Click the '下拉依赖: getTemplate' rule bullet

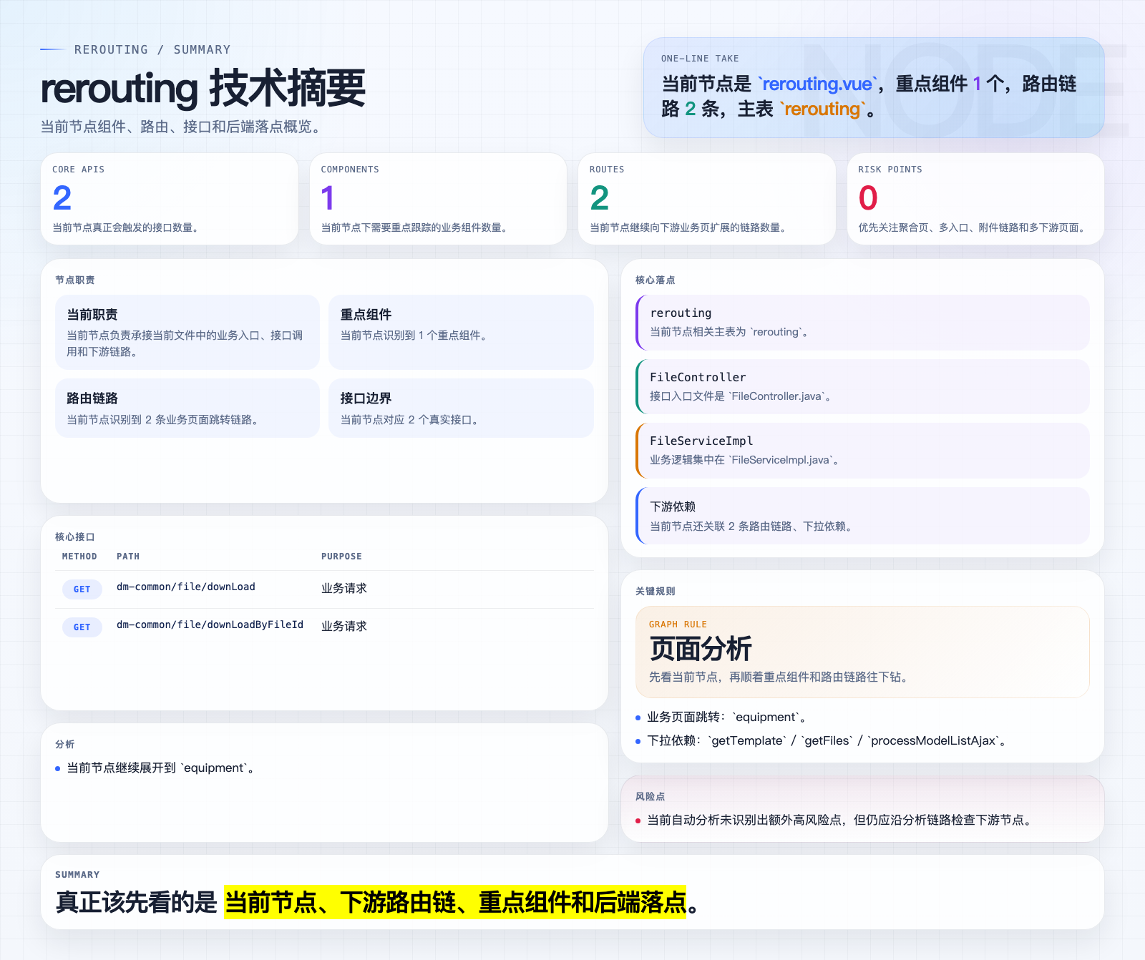[828, 740]
